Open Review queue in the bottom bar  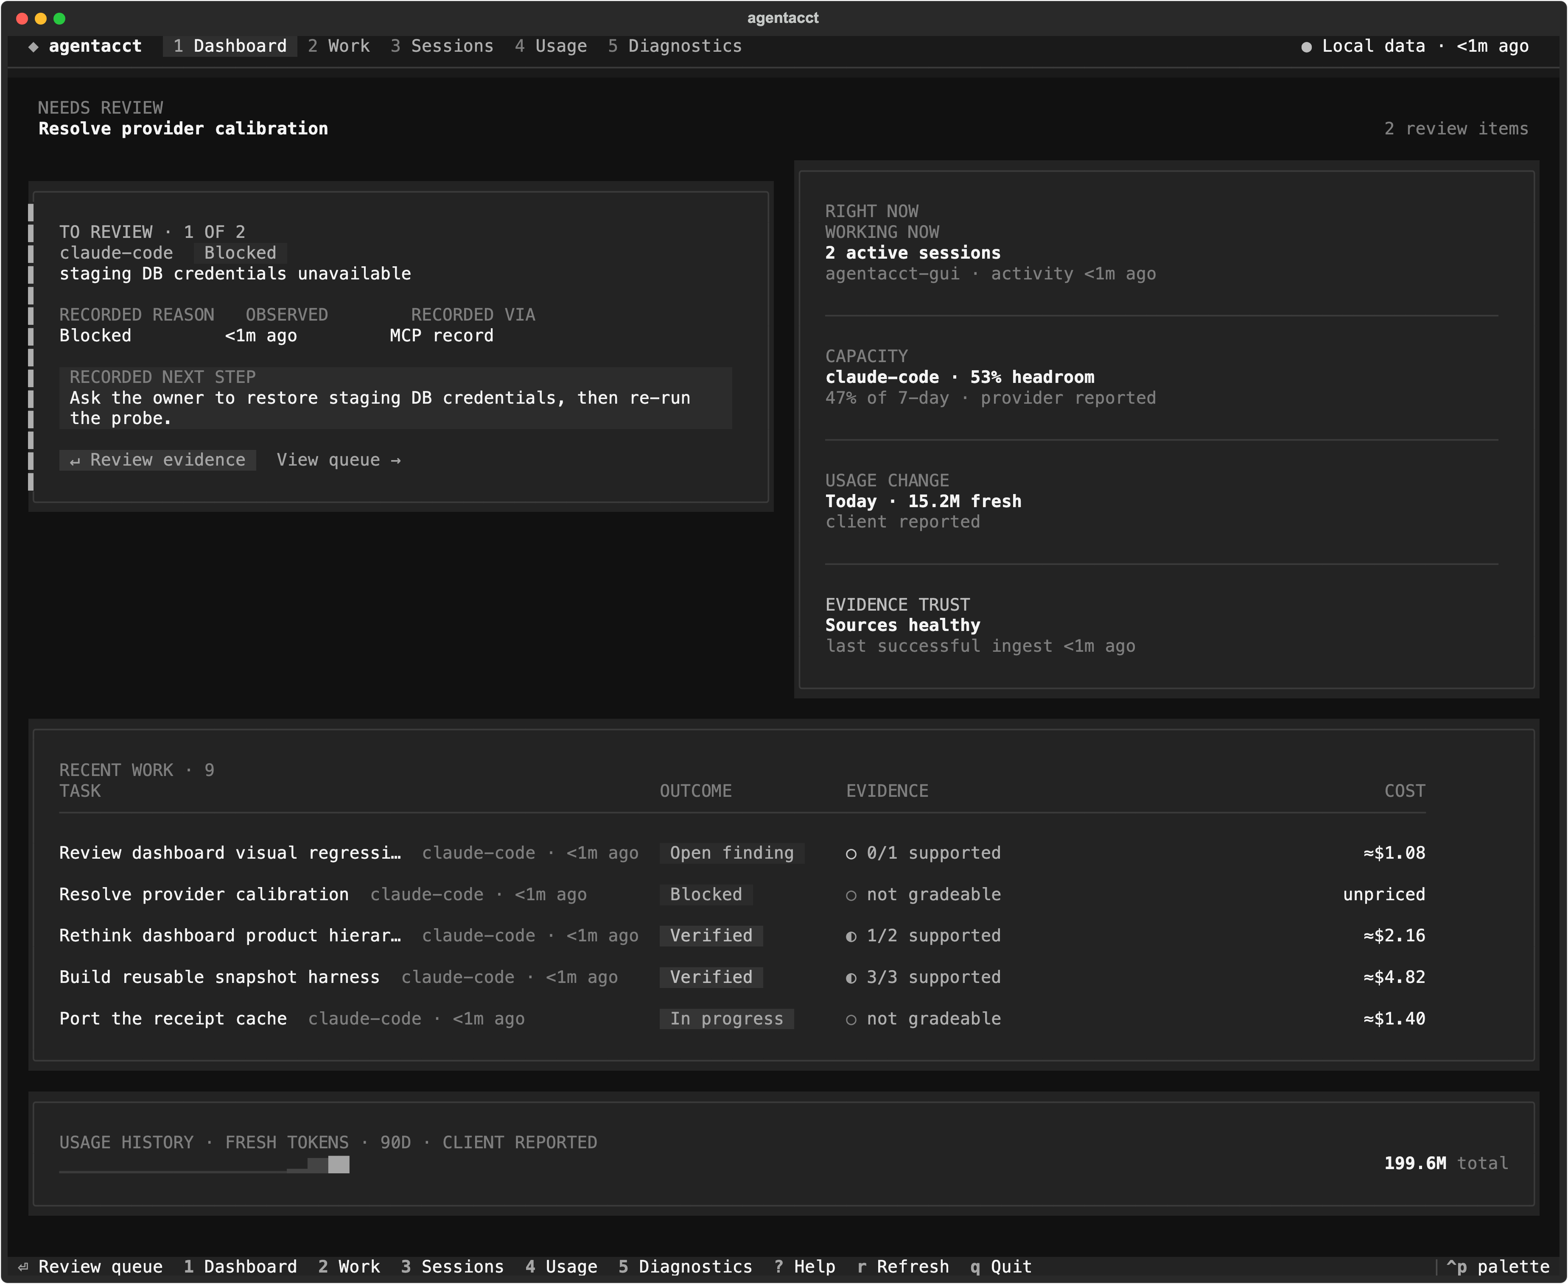click(x=90, y=1267)
